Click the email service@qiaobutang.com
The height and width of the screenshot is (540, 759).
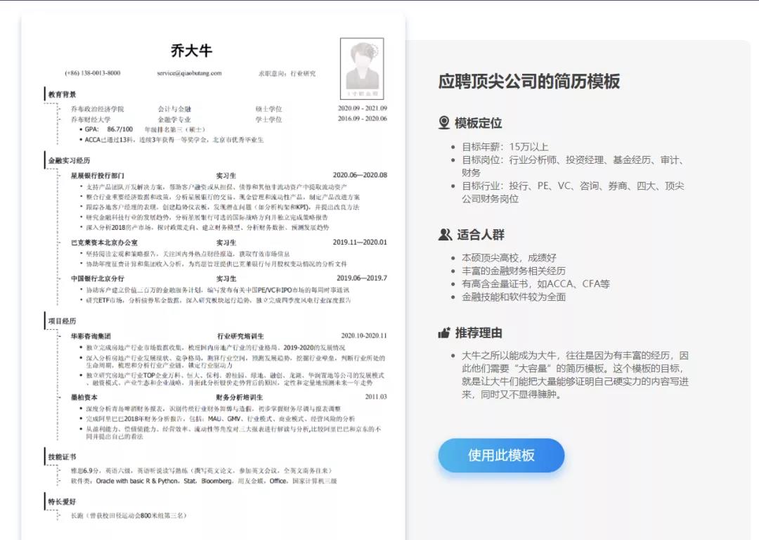(189, 73)
